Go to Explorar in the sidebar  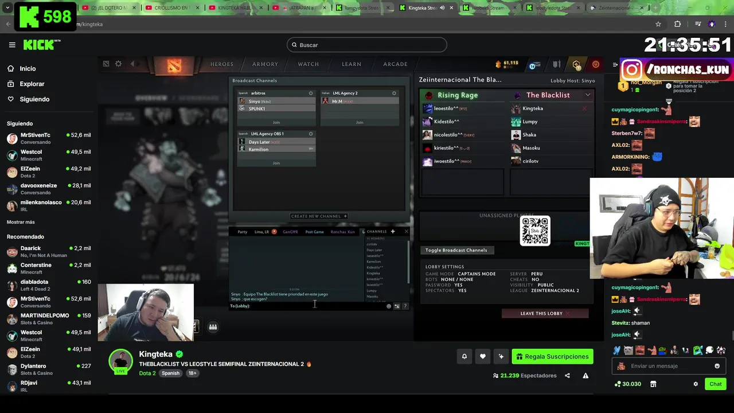point(32,84)
